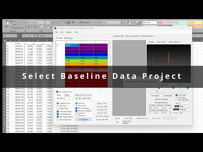This screenshot has width=203, height=152.
Task: Toggle the Auto Interpolation checkbox
Action: point(58,114)
